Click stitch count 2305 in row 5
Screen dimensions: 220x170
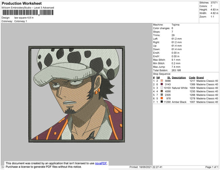click(x=168, y=95)
